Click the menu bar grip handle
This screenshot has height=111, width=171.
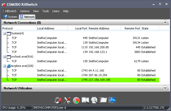3,11
